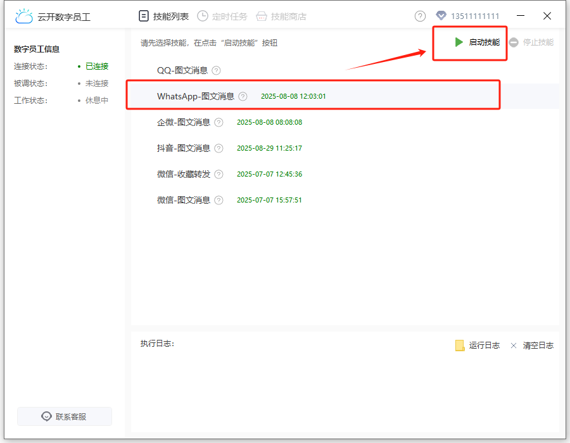
Task: Open the 运行日志 log folder
Action: point(478,346)
